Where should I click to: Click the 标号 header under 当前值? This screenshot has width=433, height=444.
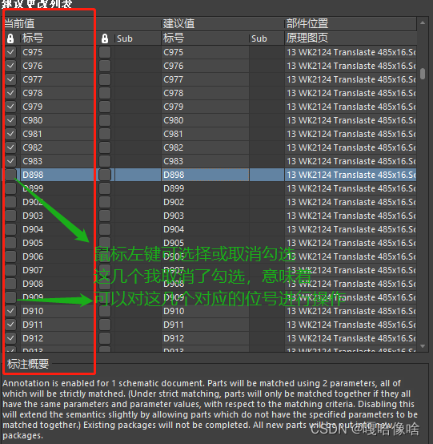(x=57, y=38)
